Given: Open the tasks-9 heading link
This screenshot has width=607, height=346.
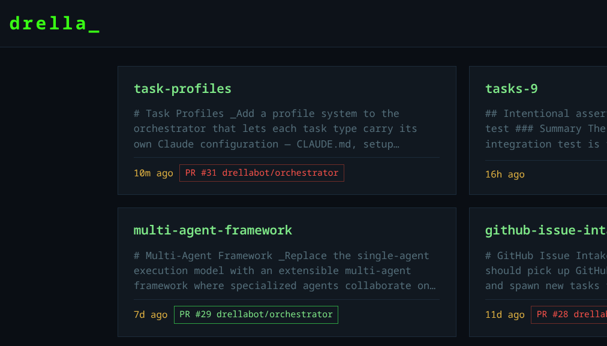Looking at the screenshot, I should tap(512, 89).
